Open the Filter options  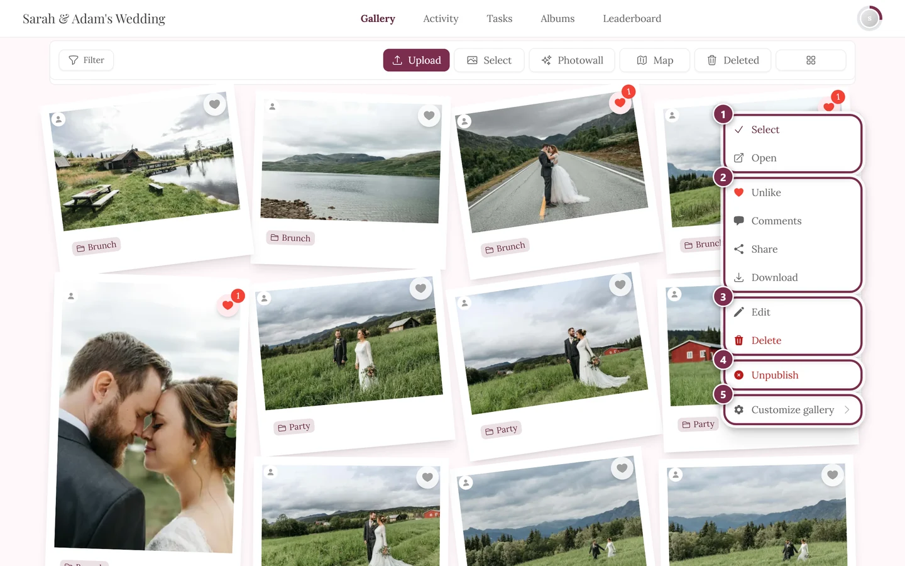coord(86,60)
